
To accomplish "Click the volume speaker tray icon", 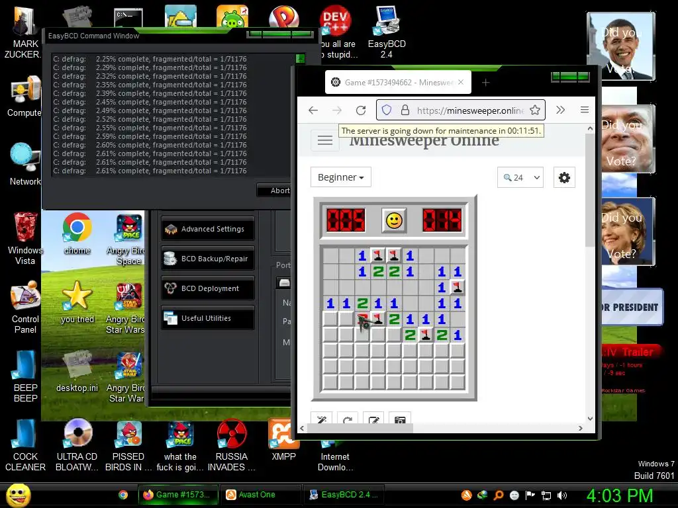I will [x=561, y=495].
